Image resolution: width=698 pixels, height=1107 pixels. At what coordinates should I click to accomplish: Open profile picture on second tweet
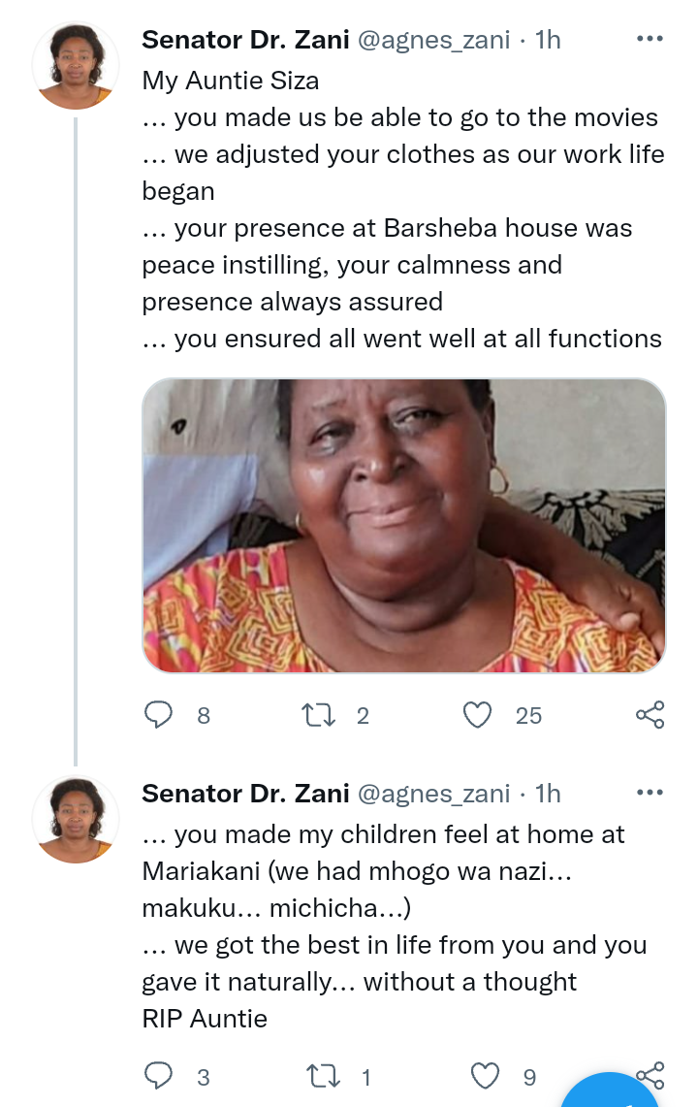(x=75, y=819)
